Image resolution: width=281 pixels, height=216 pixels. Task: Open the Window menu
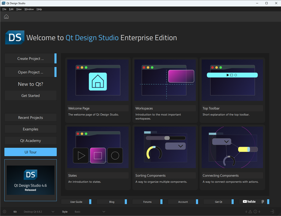[x=29, y=9]
